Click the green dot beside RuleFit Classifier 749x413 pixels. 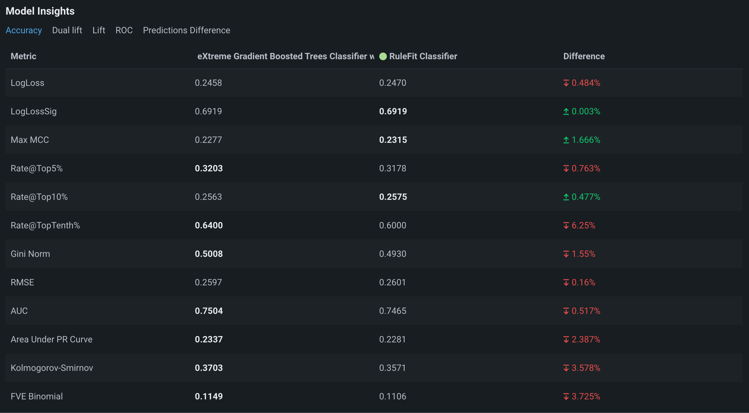383,56
